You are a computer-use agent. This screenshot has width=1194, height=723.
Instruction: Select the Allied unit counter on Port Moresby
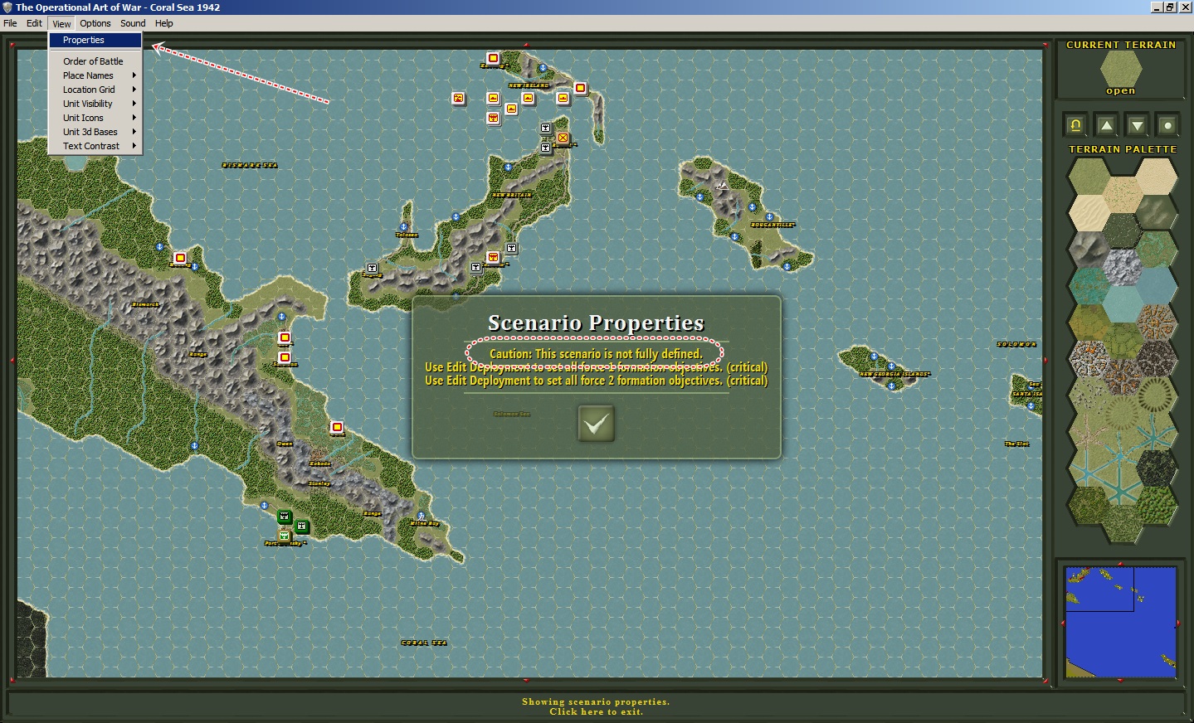[285, 535]
